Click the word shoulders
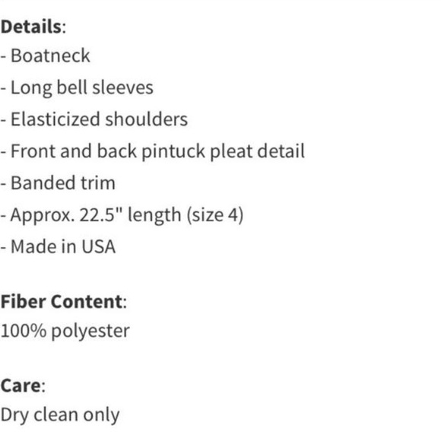Image resolution: width=441 pixels, height=441 pixels. point(147,119)
